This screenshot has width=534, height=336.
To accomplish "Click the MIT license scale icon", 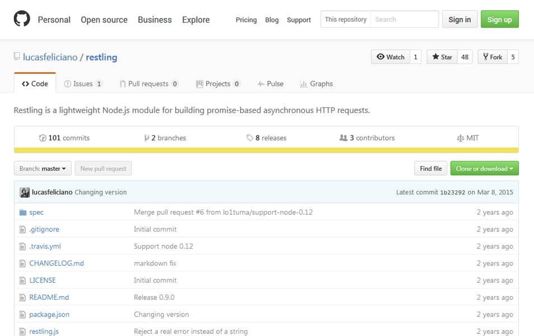I will coord(461,138).
